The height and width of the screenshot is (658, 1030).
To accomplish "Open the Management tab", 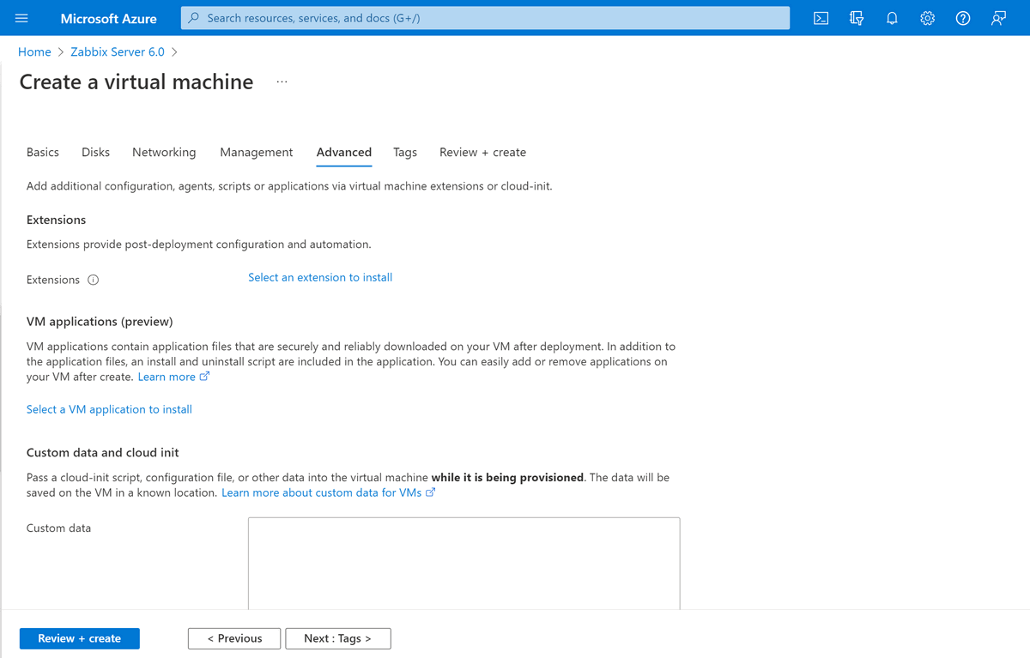I will tap(257, 152).
